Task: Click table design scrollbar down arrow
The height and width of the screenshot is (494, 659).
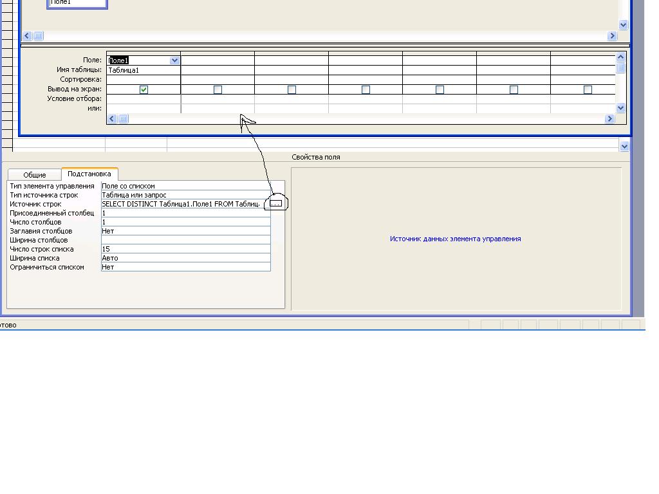Action: tap(624, 146)
